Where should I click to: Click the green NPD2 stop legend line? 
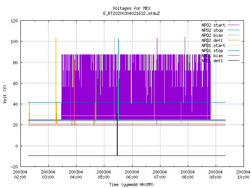pyautogui.click(x=233, y=30)
